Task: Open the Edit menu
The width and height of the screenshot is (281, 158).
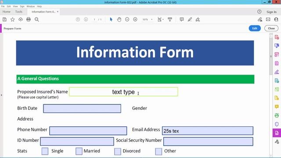Action: click(9, 6)
